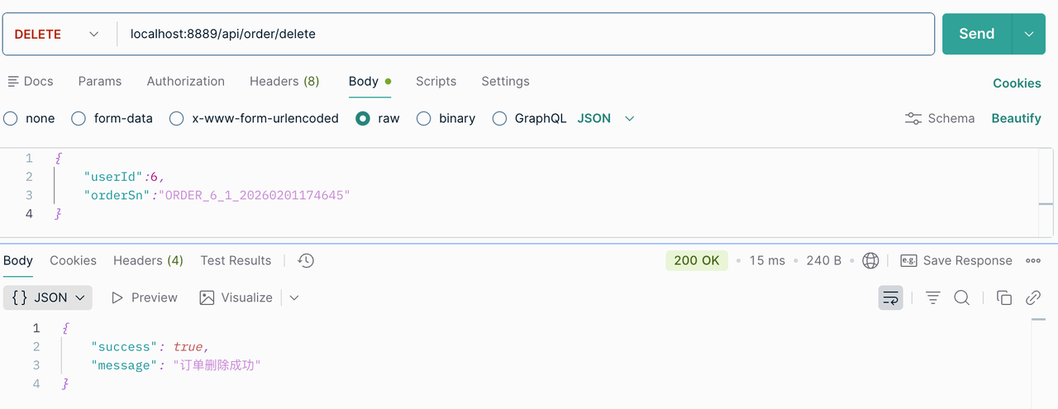Switch to the Params tab

[x=100, y=81]
